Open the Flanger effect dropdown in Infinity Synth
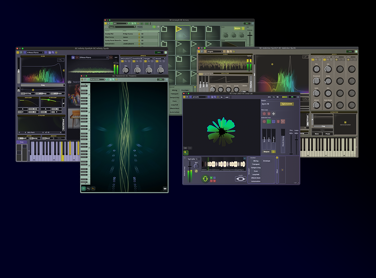 (x=148, y=59)
